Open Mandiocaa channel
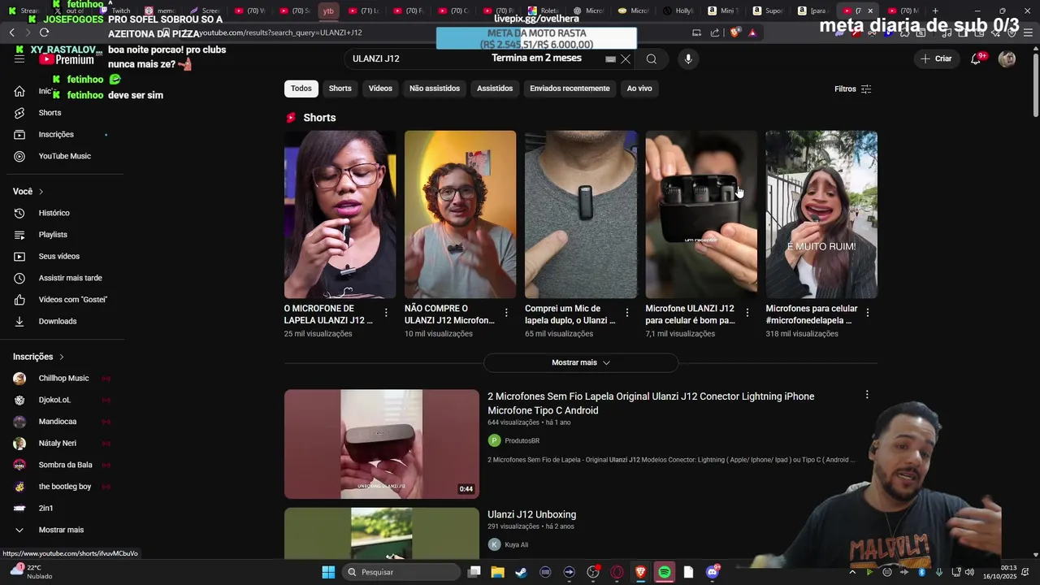 (x=58, y=422)
